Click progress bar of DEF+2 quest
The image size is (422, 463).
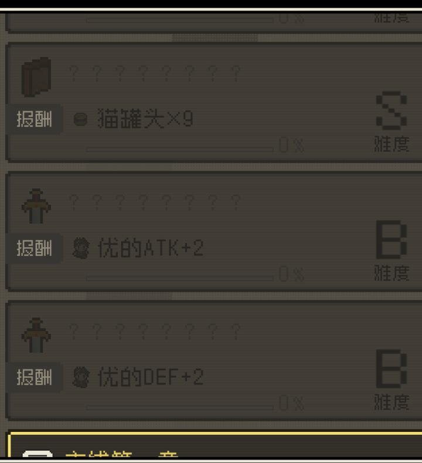click(x=180, y=407)
